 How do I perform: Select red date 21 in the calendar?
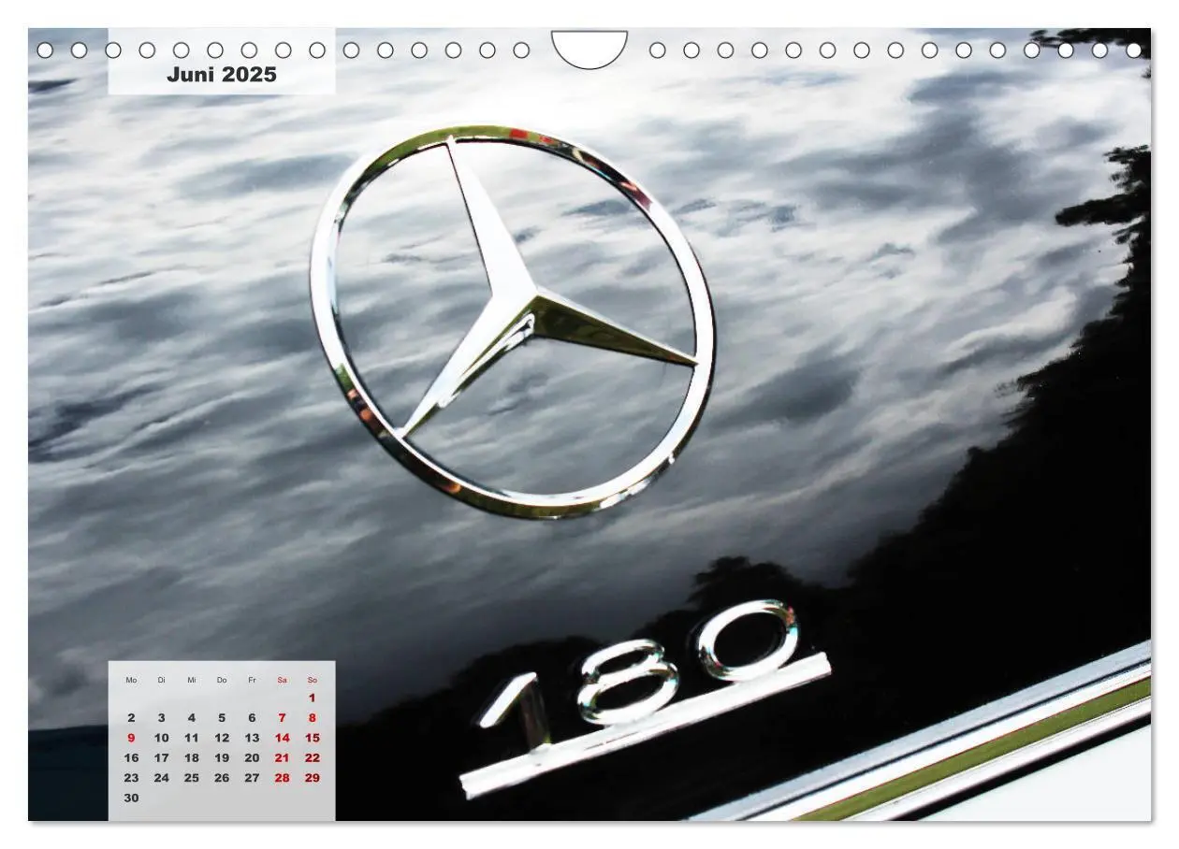coord(282,758)
